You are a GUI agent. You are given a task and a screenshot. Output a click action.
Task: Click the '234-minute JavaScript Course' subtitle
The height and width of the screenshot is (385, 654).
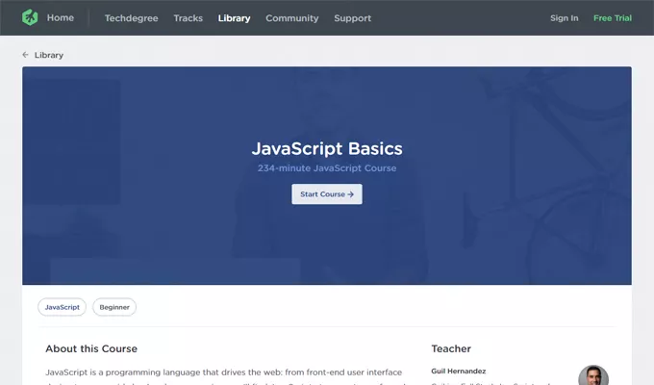click(x=327, y=167)
